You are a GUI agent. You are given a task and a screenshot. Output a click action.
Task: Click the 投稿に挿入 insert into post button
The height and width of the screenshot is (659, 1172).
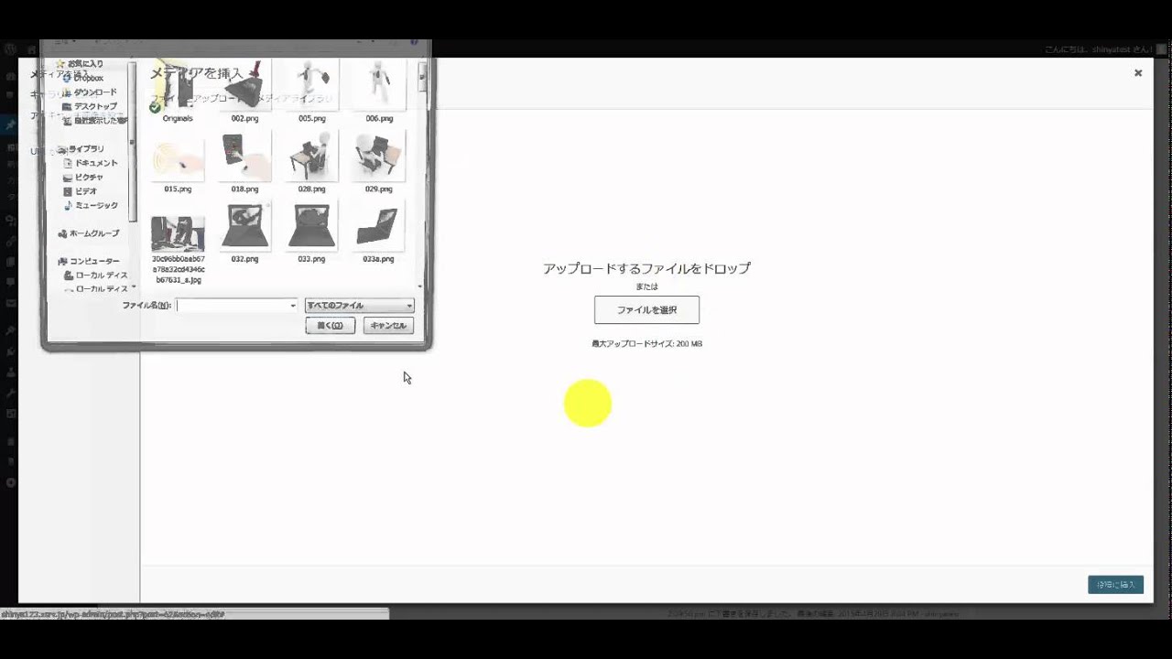pos(1115,584)
